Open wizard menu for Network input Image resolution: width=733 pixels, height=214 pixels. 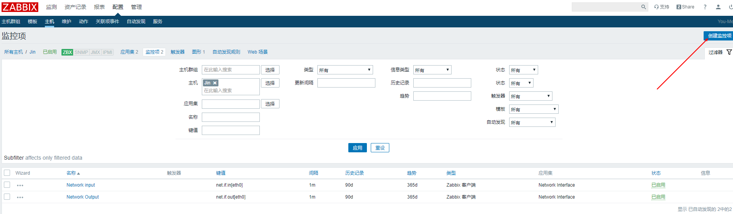(20, 185)
